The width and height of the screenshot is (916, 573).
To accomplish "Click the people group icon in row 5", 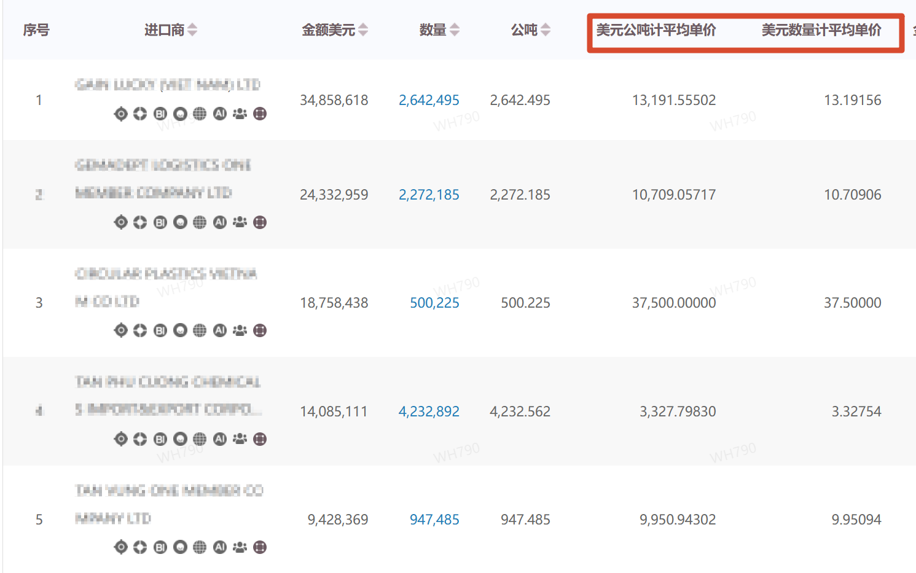I will 240,547.
